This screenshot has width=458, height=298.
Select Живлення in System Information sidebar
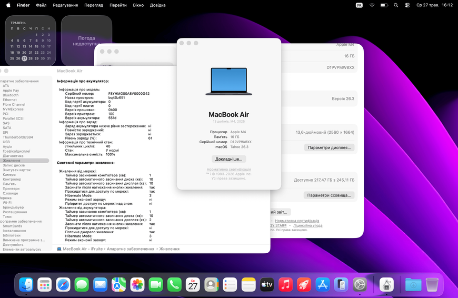pyautogui.click(x=25, y=161)
